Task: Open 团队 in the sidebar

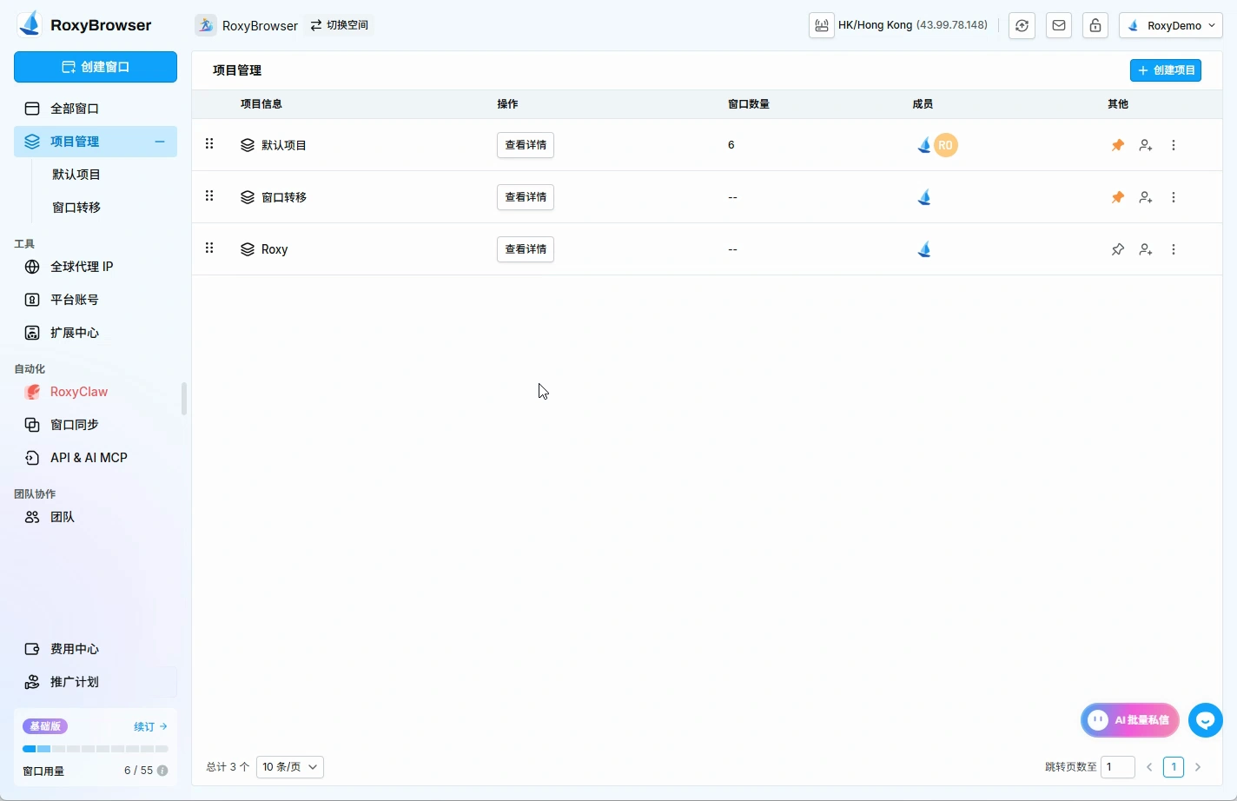Action: click(96, 517)
